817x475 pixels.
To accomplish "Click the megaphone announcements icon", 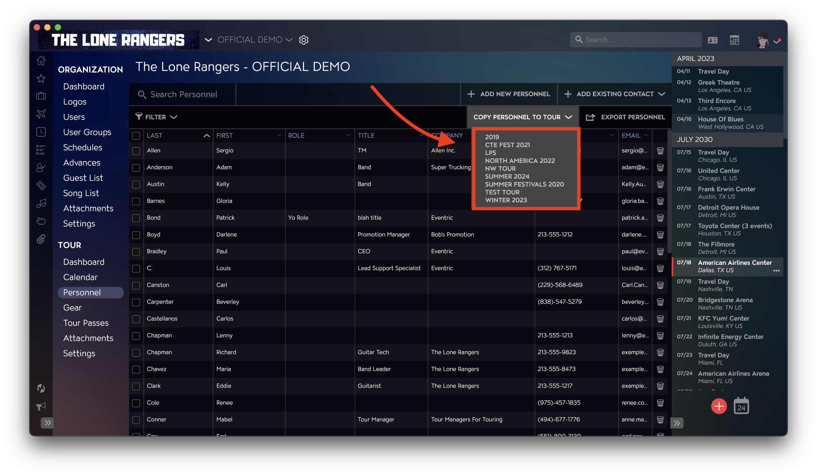I will (x=41, y=406).
